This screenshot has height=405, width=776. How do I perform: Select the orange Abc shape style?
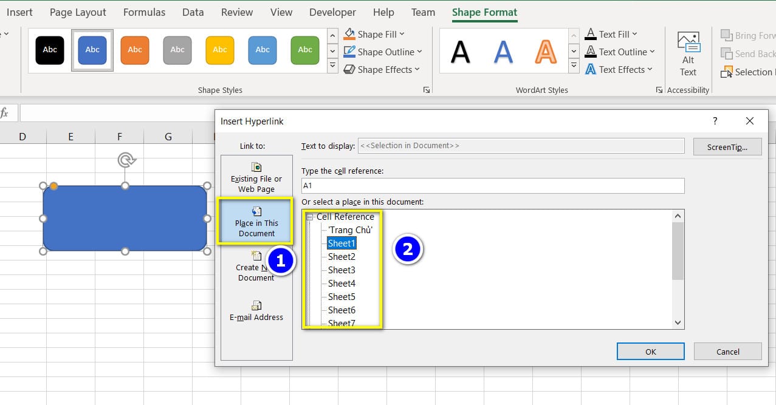coord(134,50)
